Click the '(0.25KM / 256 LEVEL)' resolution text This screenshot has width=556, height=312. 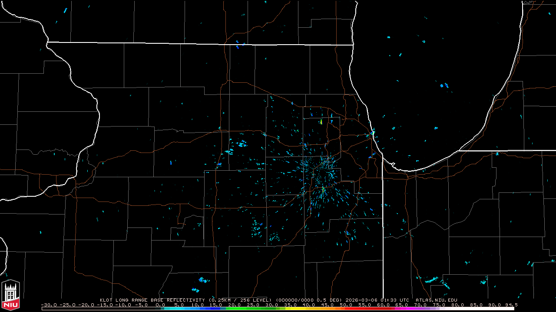tap(240, 300)
